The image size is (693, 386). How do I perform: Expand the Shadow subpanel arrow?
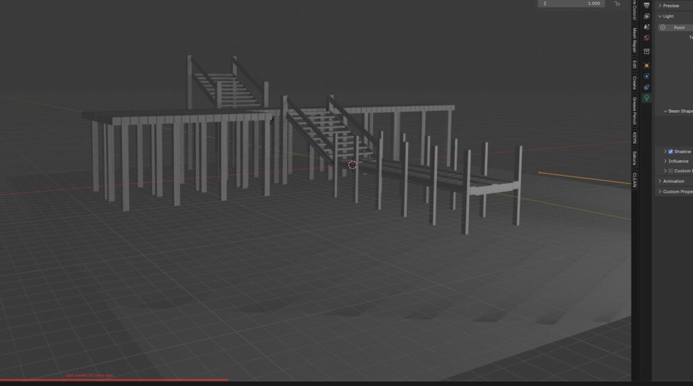tap(665, 151)
